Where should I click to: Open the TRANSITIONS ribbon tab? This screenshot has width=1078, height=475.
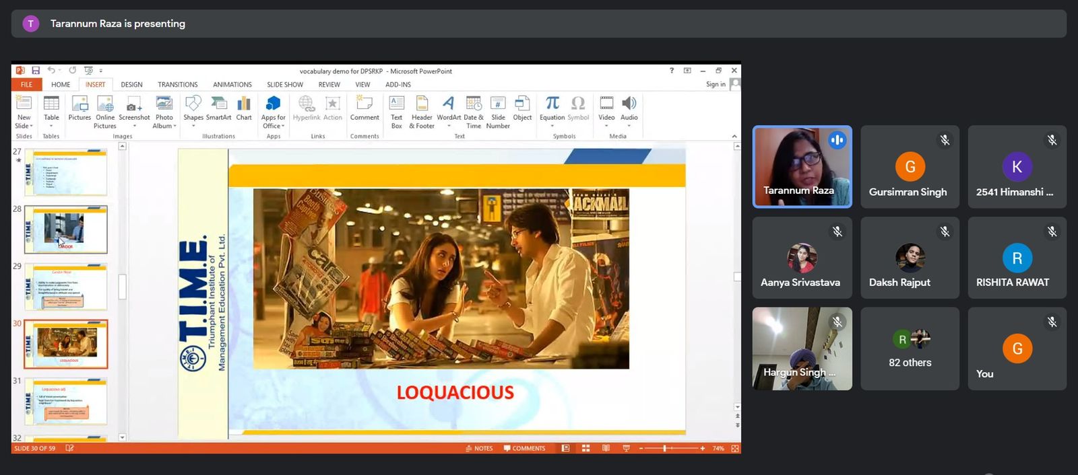(177, 85)
